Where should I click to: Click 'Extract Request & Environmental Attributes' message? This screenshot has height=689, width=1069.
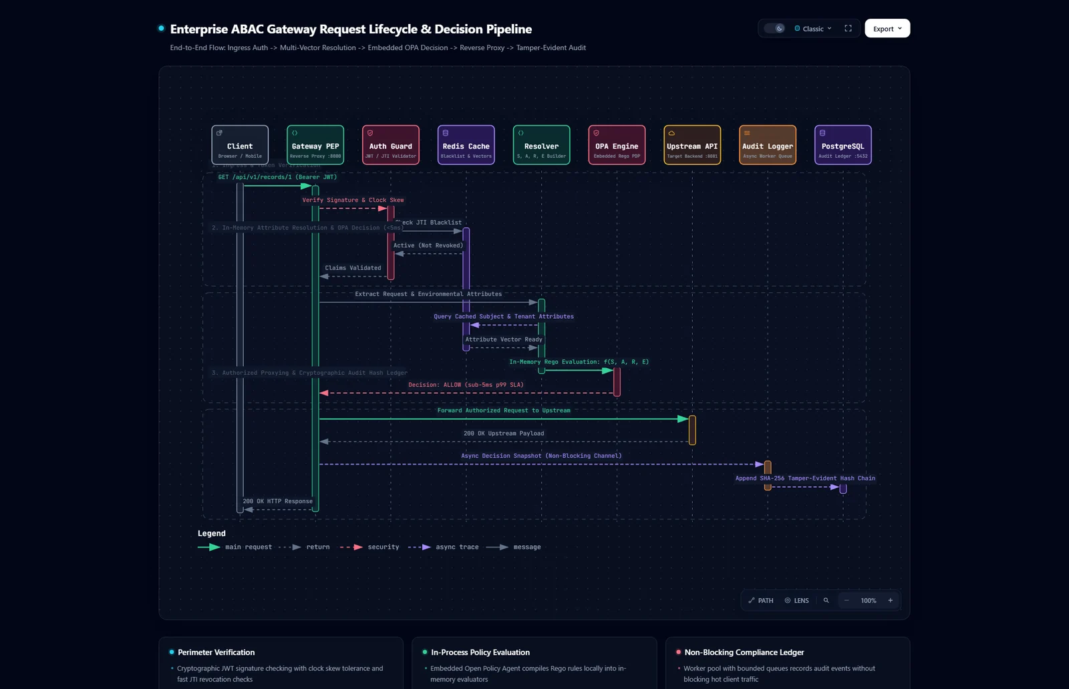[428, 294]
